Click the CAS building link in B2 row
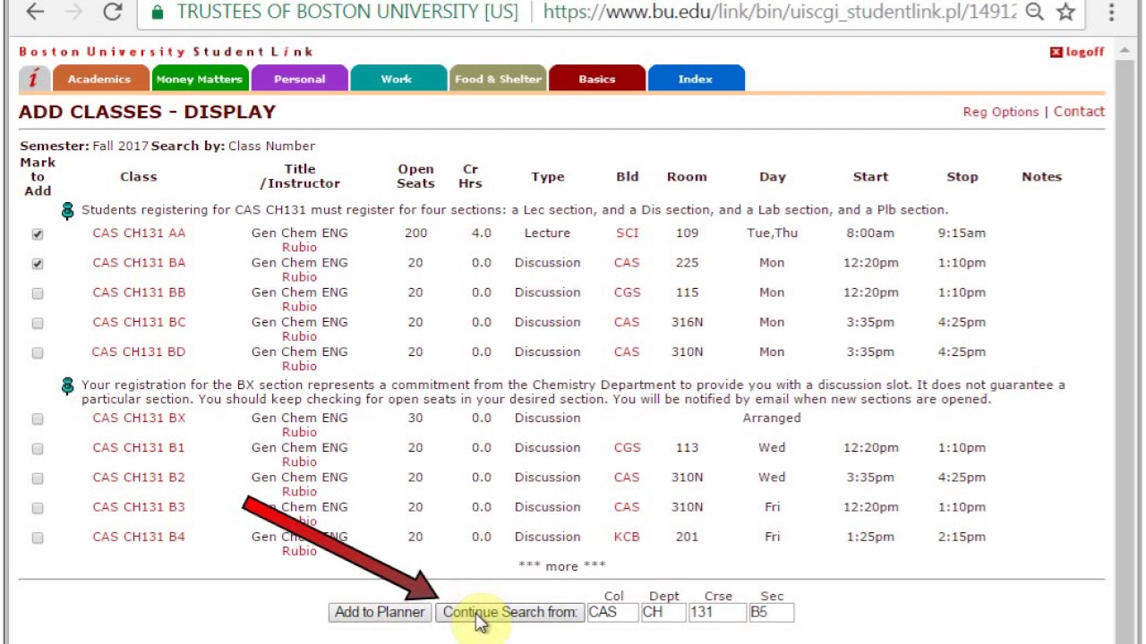 627,477
